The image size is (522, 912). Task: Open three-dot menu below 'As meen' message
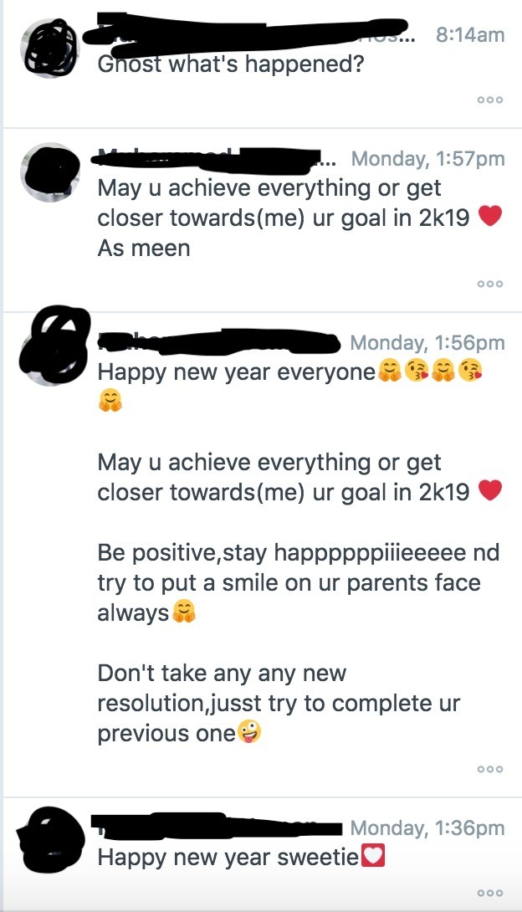(490, 284)
